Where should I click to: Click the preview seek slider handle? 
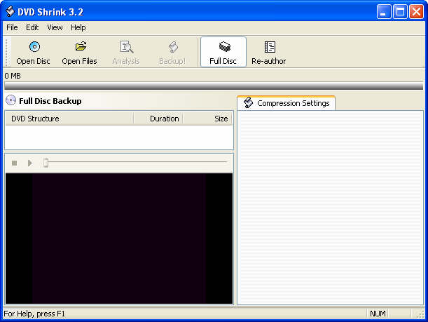(x=46, y=162)
